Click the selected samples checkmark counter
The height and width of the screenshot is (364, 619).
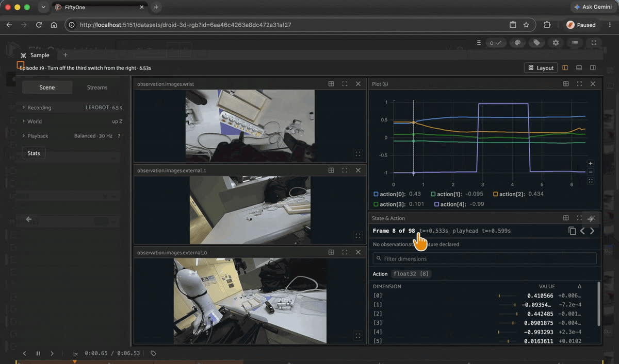tap(496, 43)
